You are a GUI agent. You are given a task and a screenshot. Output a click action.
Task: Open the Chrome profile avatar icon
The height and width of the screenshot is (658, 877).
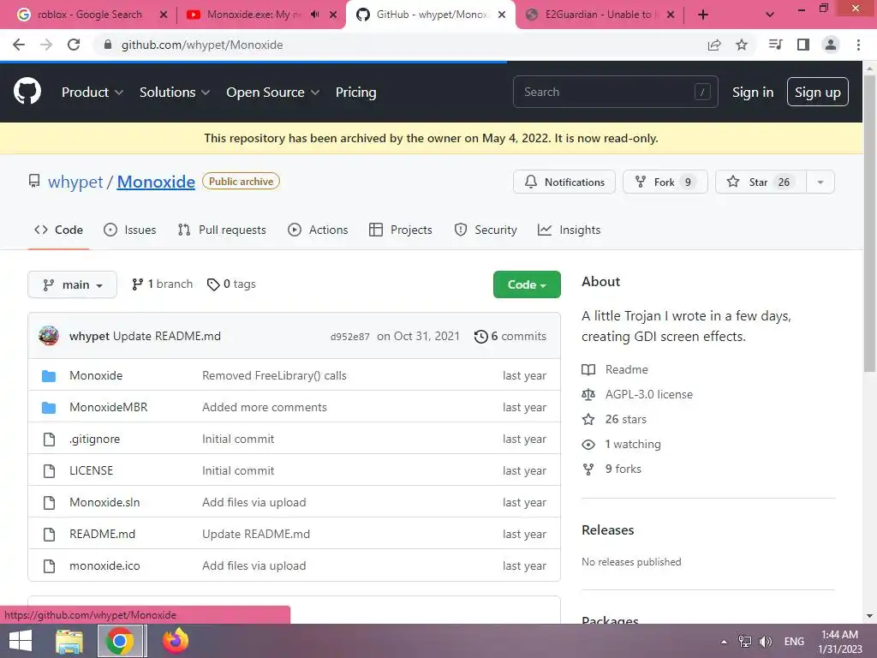(x=831, y=45)
